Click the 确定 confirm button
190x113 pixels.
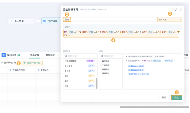pyautogui.click(x=177, y=98)
